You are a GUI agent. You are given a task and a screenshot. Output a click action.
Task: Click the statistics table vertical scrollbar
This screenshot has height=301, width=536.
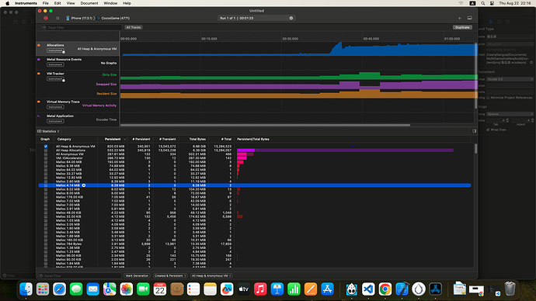[475, 149]
